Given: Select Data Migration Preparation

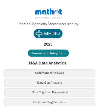Looking at the screenshot, I should coord(49,92).
